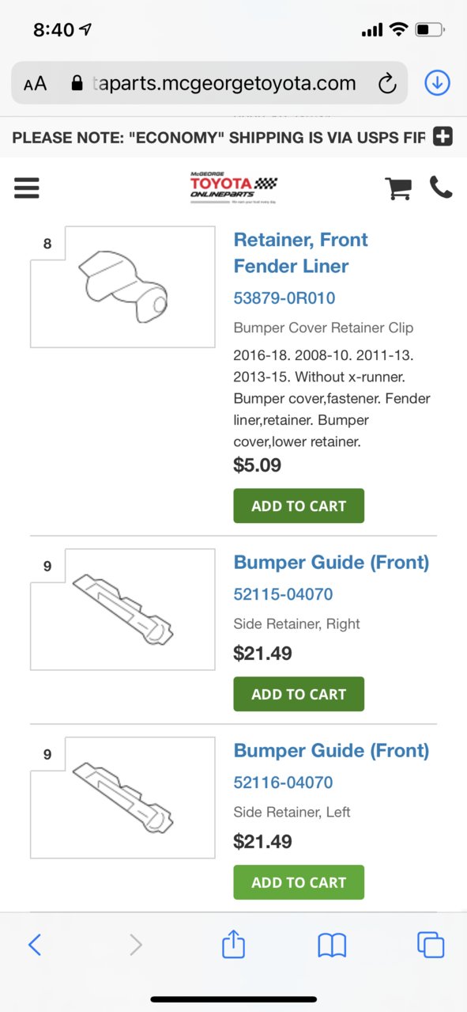Expand the shipping notice banner

[443, 137]
